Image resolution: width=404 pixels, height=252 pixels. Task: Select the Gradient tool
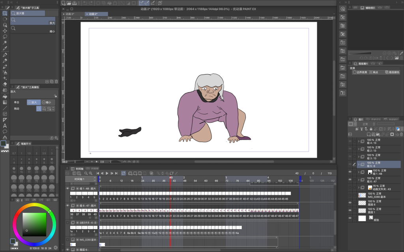click(x=5, y=102)
